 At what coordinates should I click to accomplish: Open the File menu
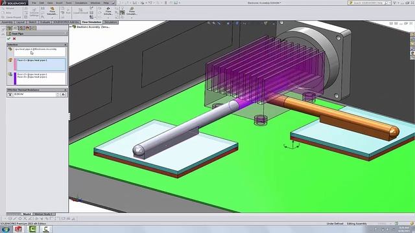(34, 3)
